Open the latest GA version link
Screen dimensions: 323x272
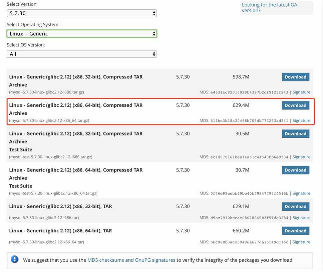click(x=269, y=8)
